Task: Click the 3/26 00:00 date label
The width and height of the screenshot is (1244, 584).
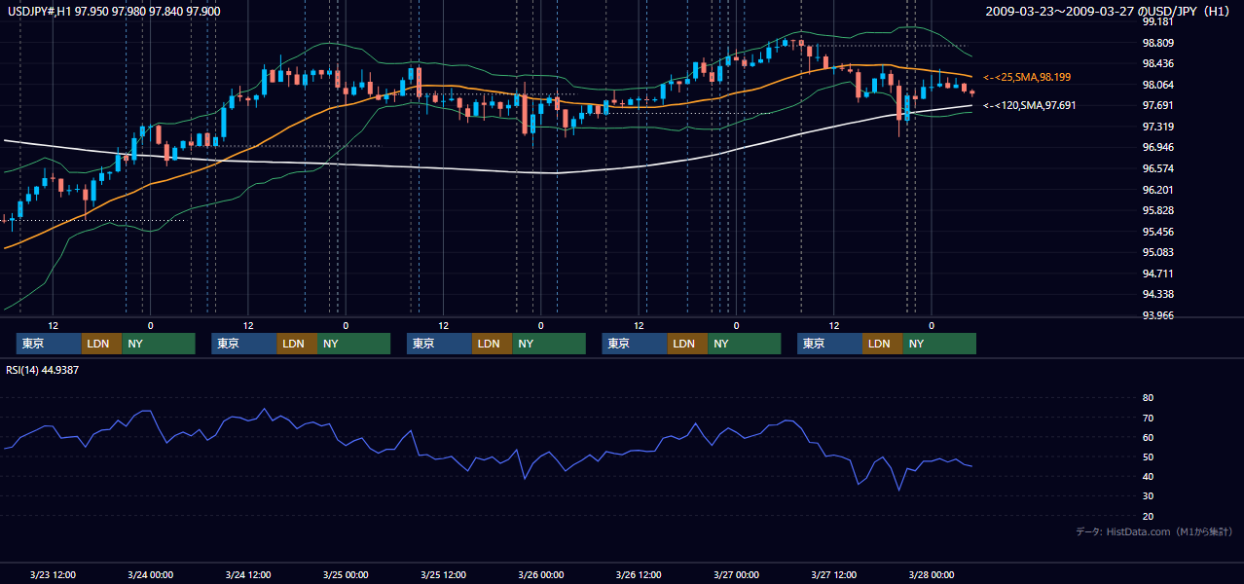Action: [540, 574]
